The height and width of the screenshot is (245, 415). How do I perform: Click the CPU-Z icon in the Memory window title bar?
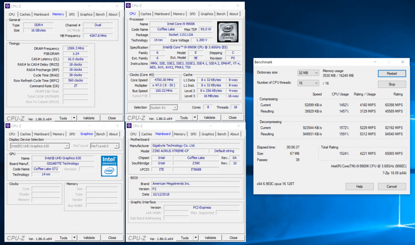[8, 6]
